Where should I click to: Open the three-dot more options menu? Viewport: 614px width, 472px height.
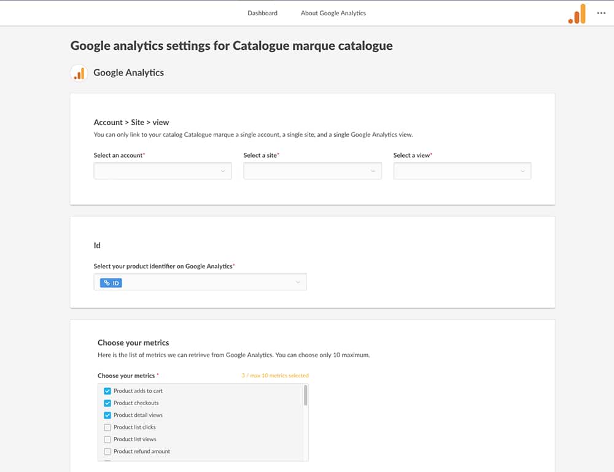[601, 13]
